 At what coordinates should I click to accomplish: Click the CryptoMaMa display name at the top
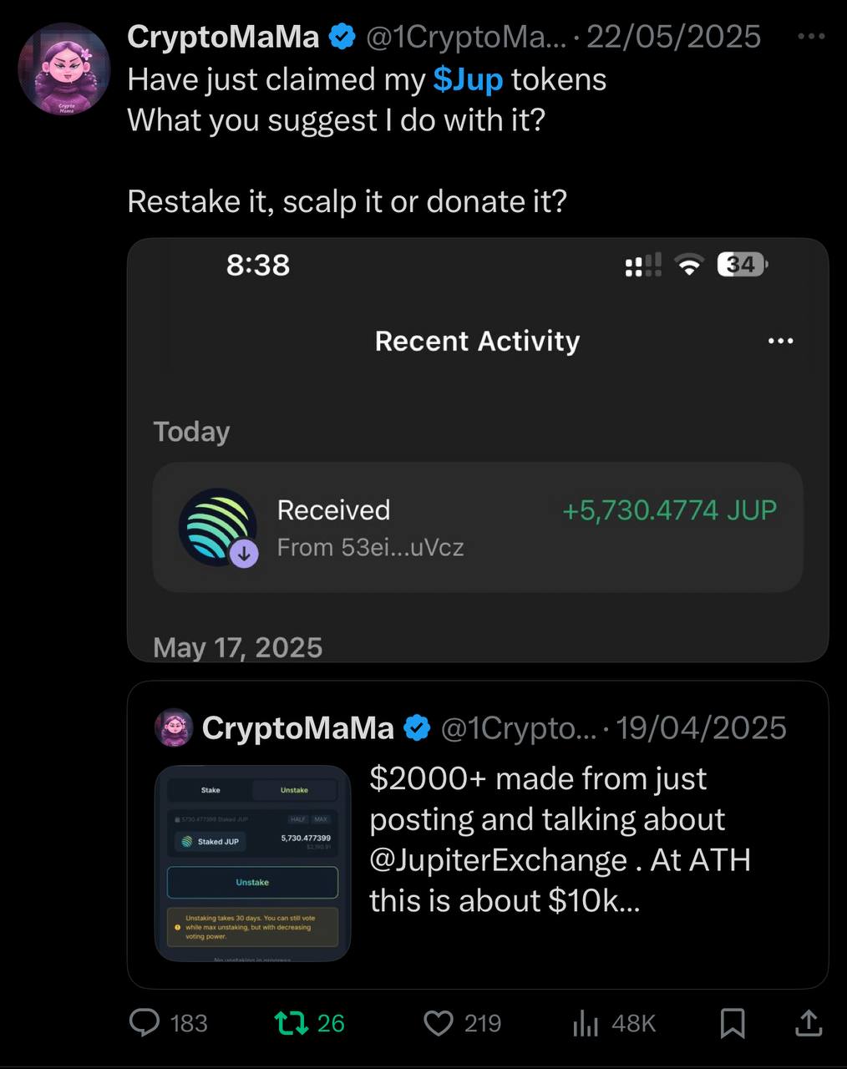pyautogui.click(x=223, y=37)
